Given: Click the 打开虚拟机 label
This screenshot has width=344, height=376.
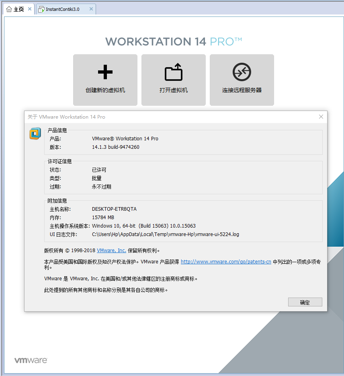Looking at the screenshot, I should [174, 90].
